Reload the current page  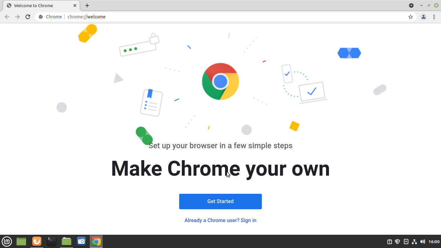[x=28, y=16]
